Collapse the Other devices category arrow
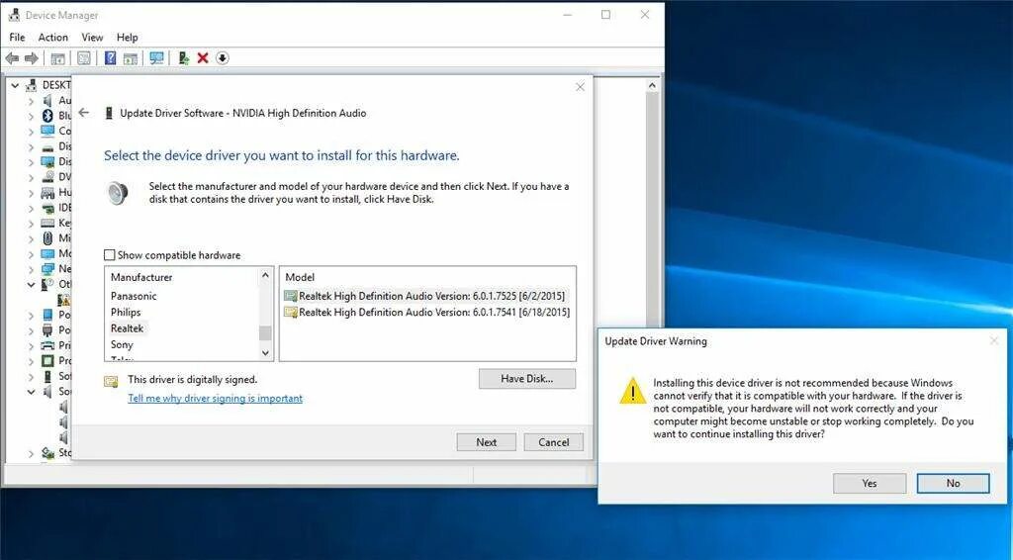The width and height of the screenshot is (1013, 560). [x=31, y=284]
